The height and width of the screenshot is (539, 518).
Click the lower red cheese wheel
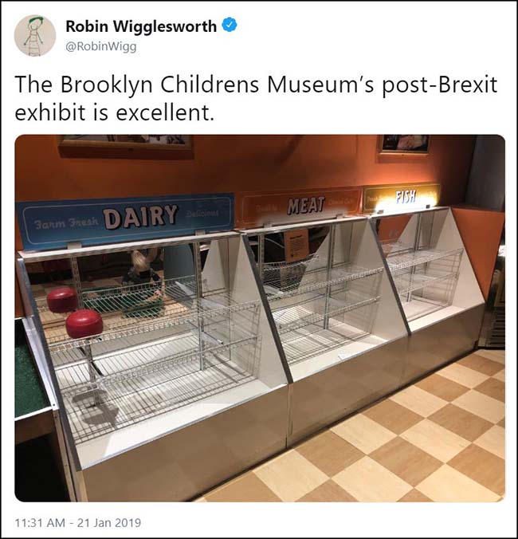(x=84, y=324)
